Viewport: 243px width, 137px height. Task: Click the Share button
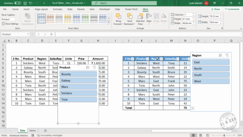click(216, 9)
